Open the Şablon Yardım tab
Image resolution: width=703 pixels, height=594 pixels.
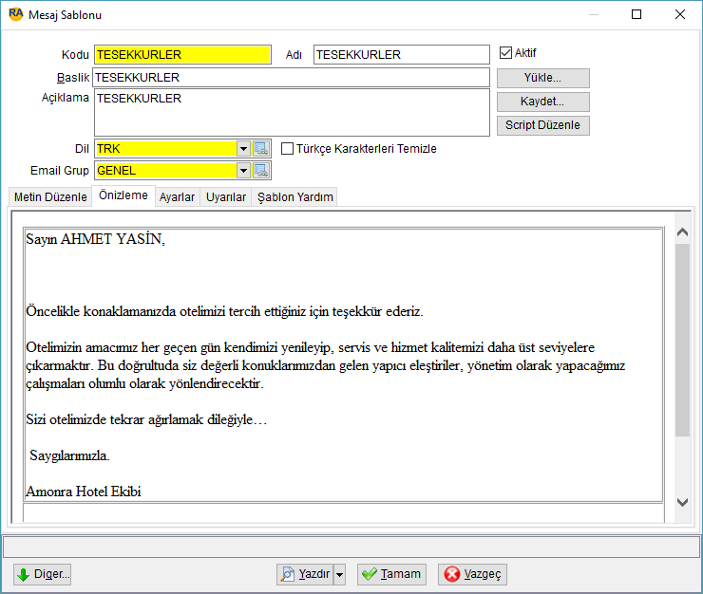pos(295,197)
